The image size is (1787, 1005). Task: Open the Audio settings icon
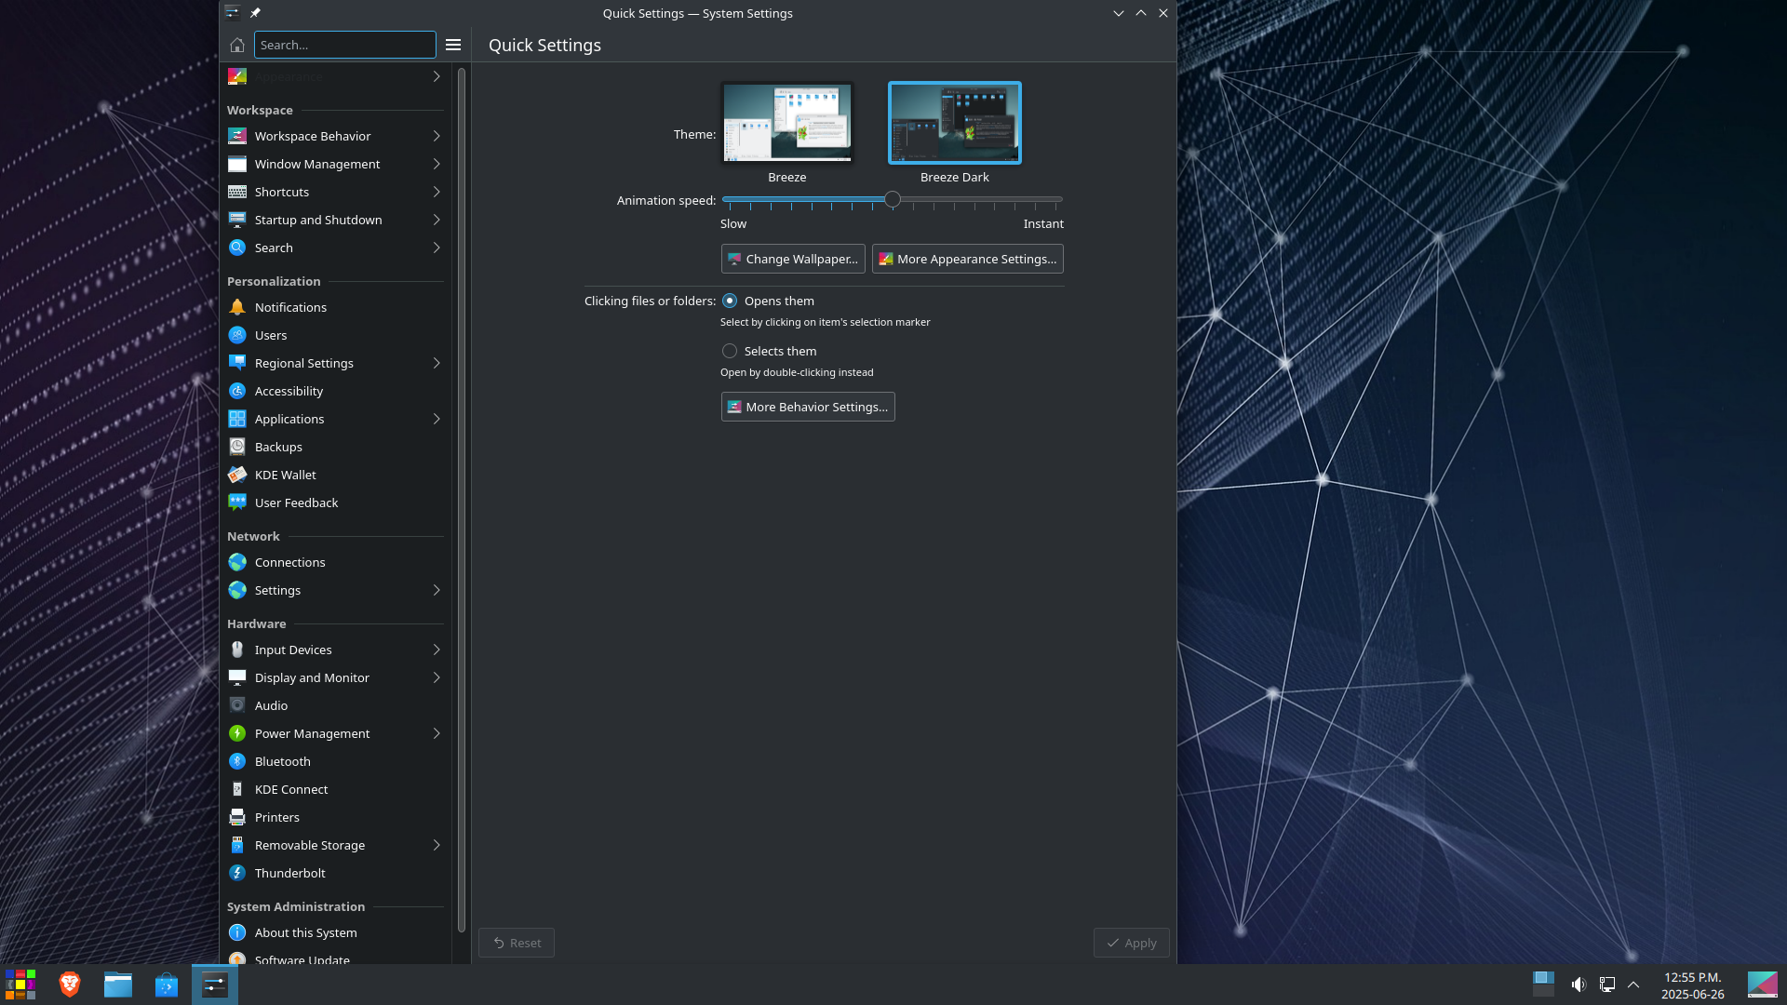click(x=237, y=705)
